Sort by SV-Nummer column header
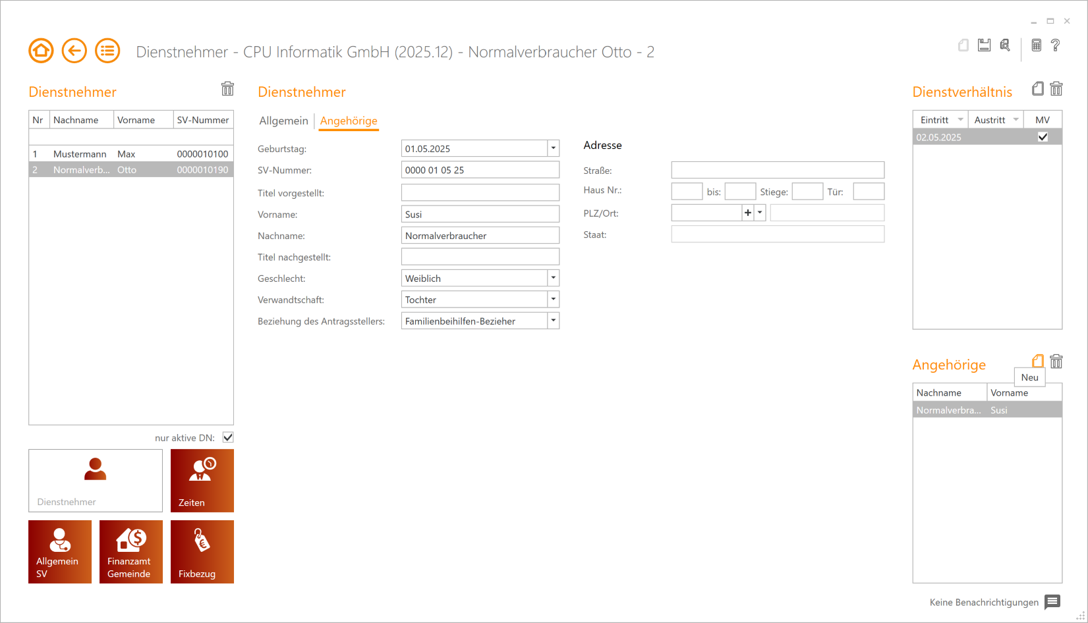The height and width of the screenshot is (623, 1088). point(203,120)
